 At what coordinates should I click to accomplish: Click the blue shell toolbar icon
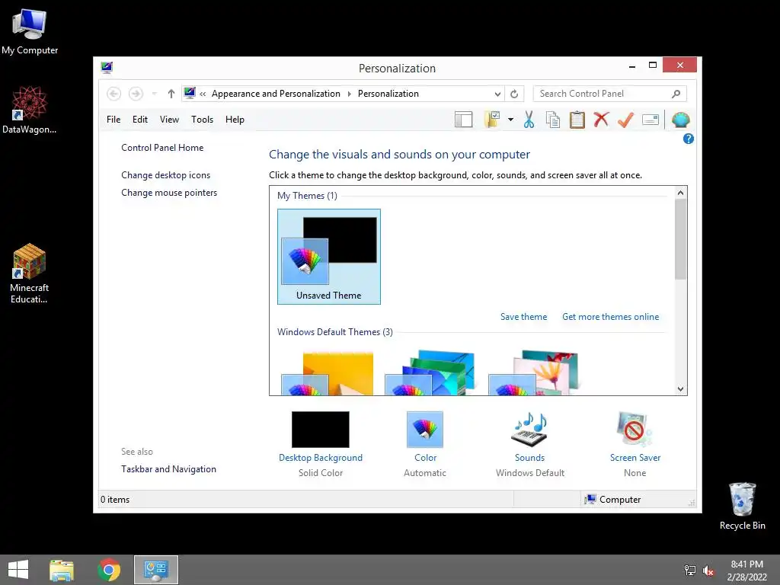click(680, 120)
